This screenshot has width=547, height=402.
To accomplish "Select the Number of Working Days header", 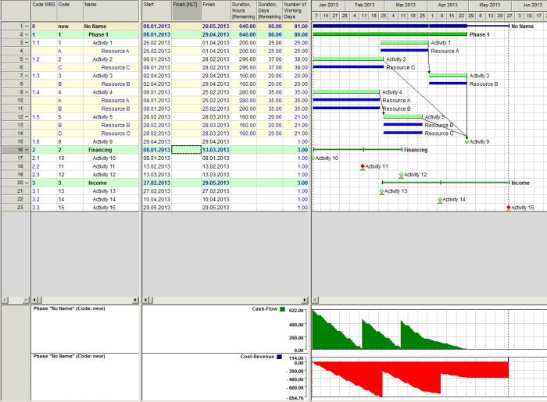I will click(x=296, y=10).
